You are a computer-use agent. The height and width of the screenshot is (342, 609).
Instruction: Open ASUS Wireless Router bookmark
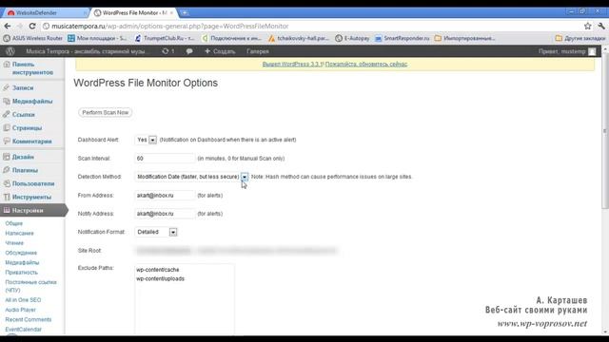coord(33,38)
